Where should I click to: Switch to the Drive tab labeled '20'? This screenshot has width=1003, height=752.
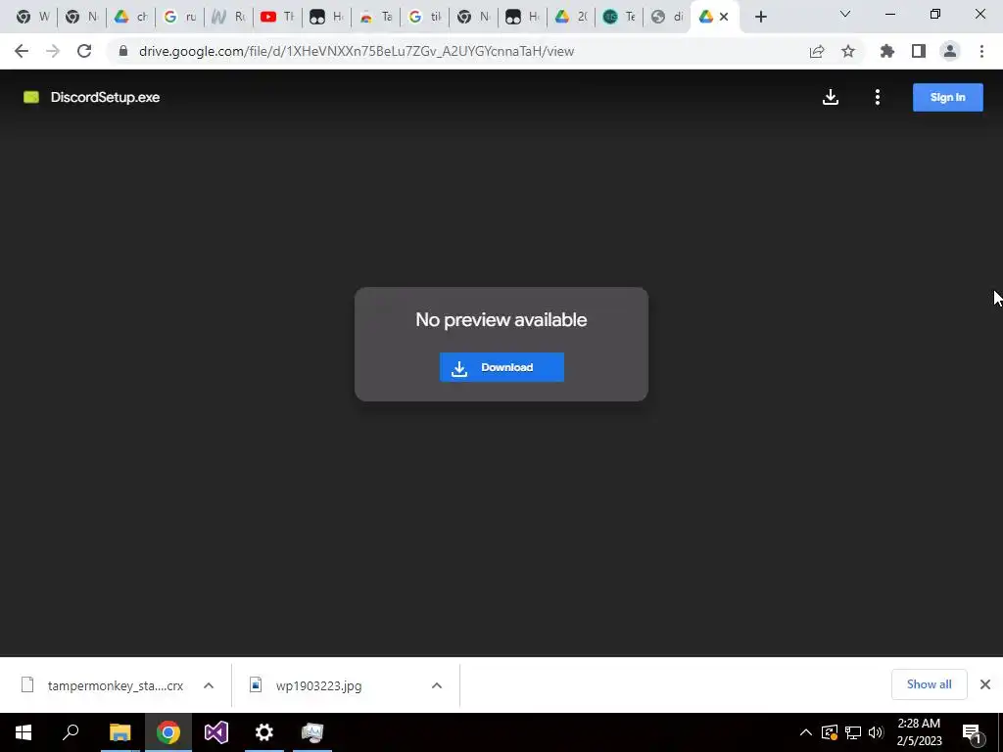pos(571,17)
